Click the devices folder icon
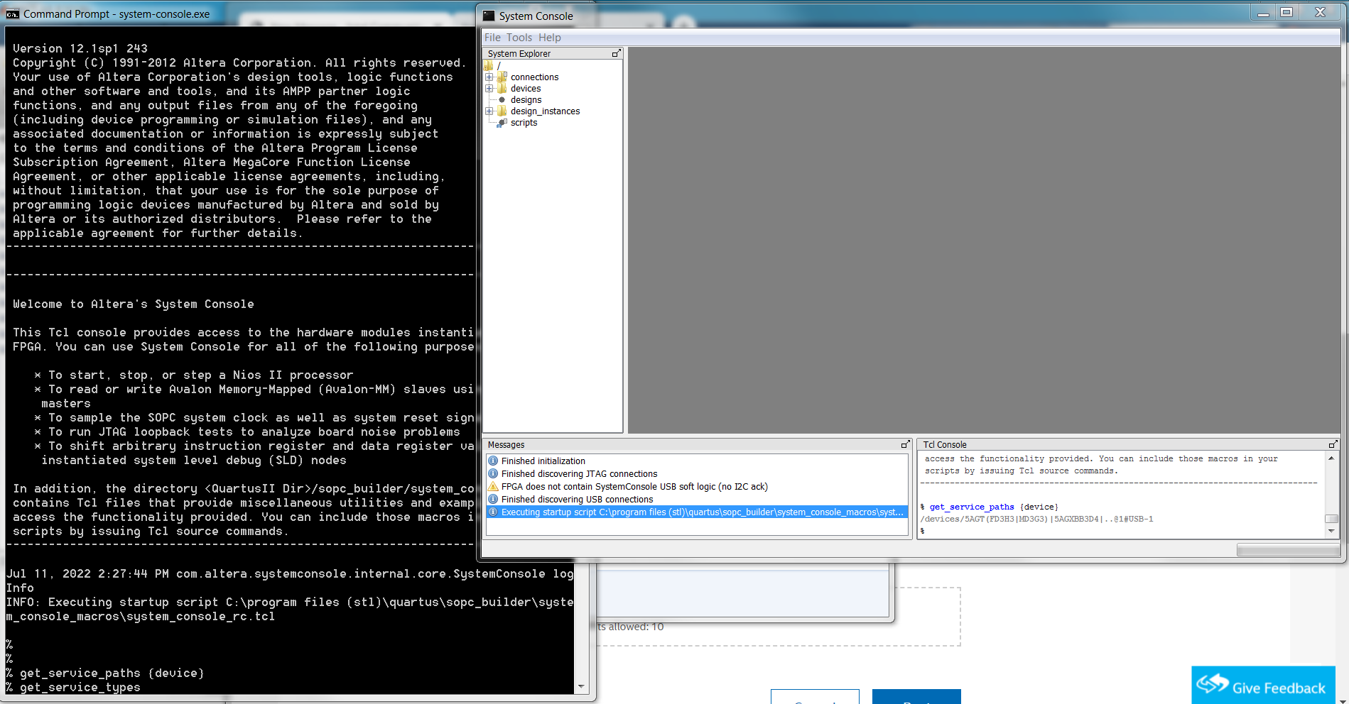Screen dimensions: 1349x704 [502, 88]
